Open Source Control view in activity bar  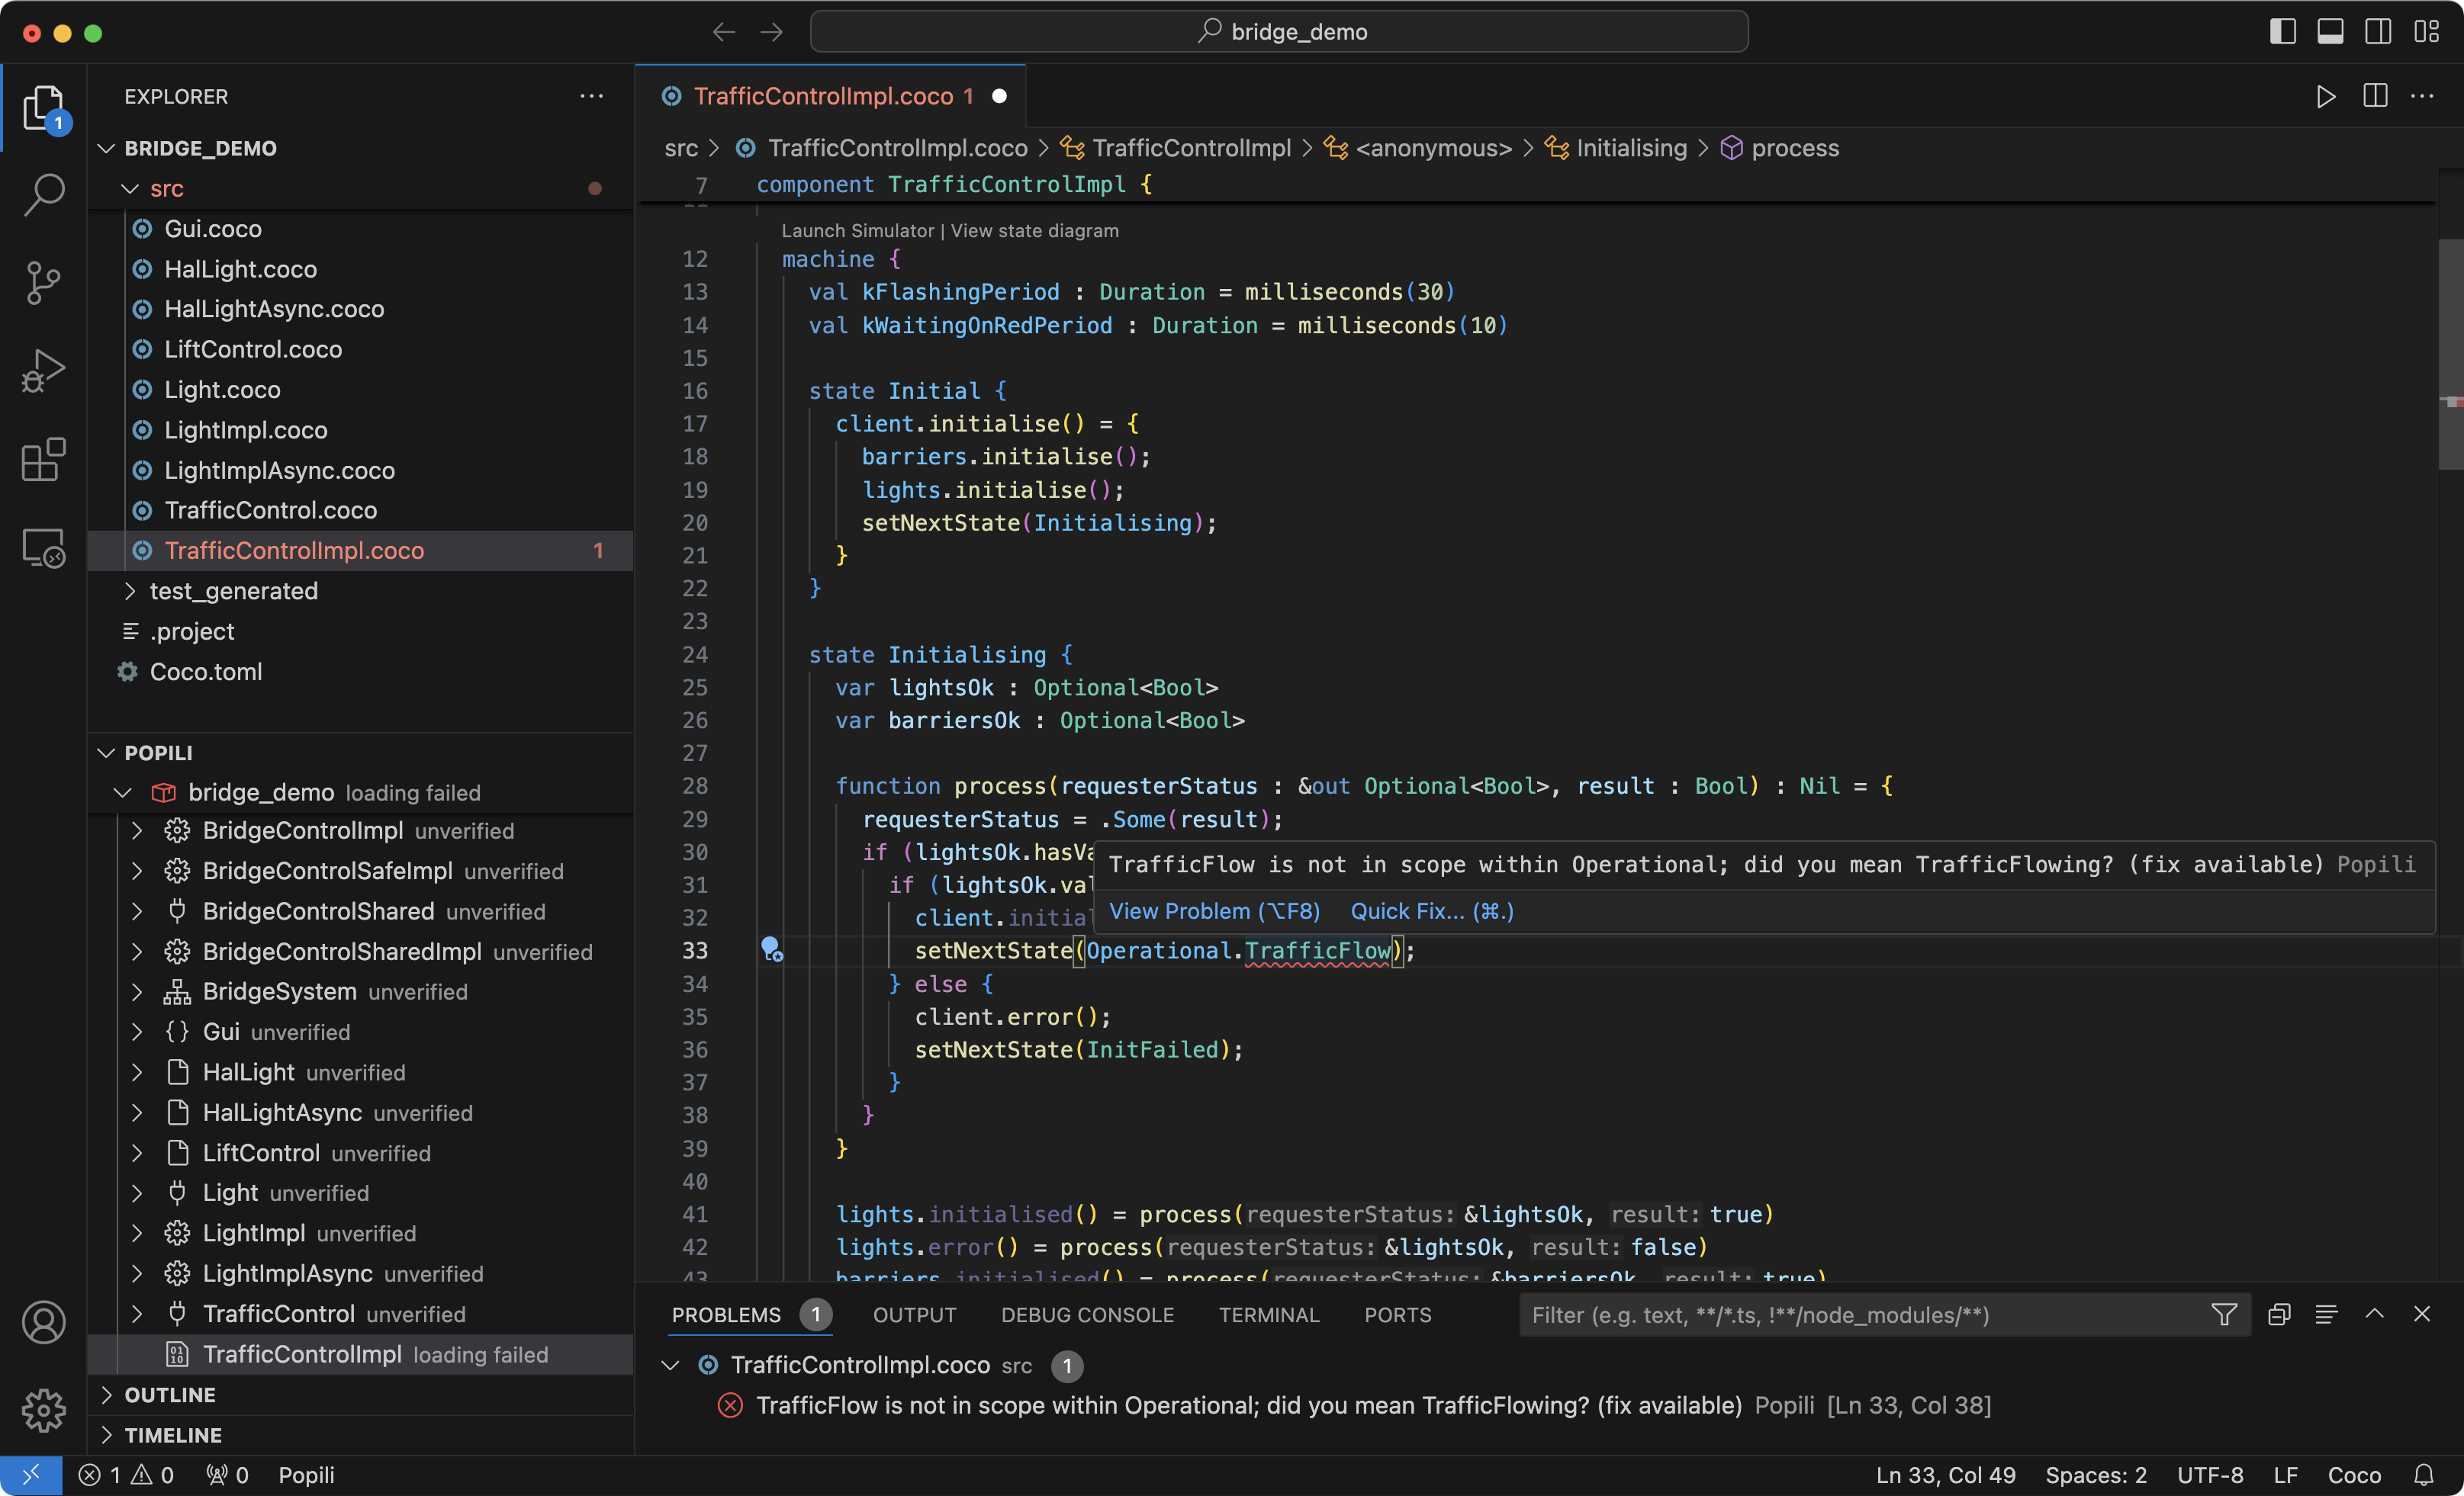[43, 284]
